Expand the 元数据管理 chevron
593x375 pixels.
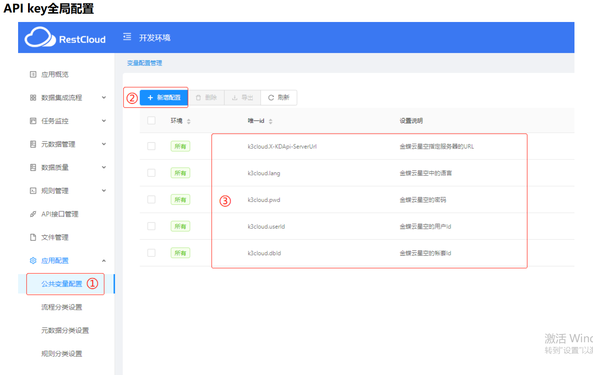pyautogui.click(x=104, y=144)
